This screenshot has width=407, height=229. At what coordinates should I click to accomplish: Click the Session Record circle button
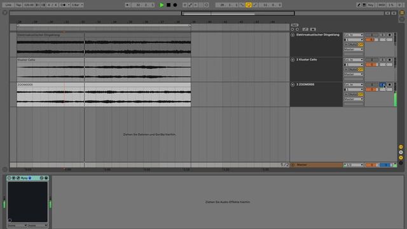pos(207,5)
